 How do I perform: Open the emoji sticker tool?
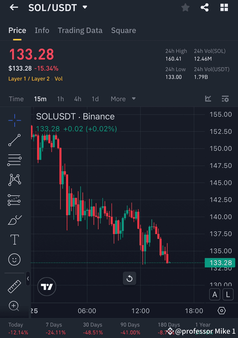tap(14, 259)
